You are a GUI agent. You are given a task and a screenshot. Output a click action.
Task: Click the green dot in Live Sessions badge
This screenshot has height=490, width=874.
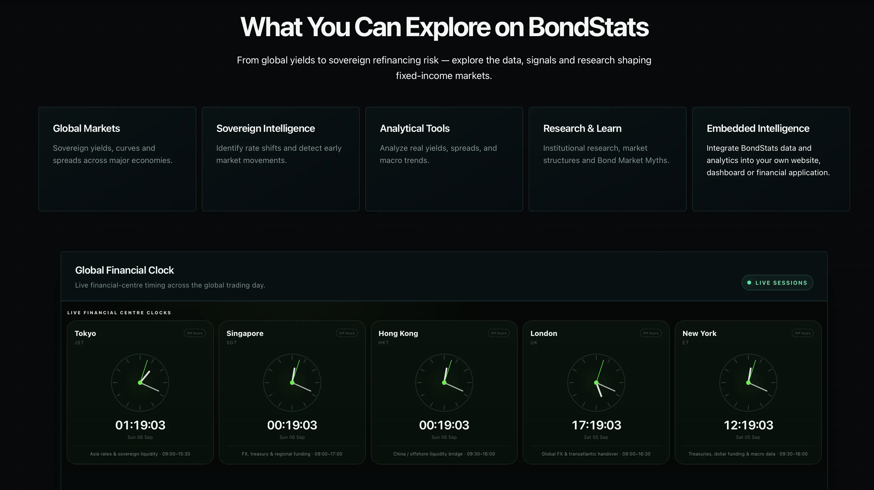pyautogui.click(x=749, y=283)
